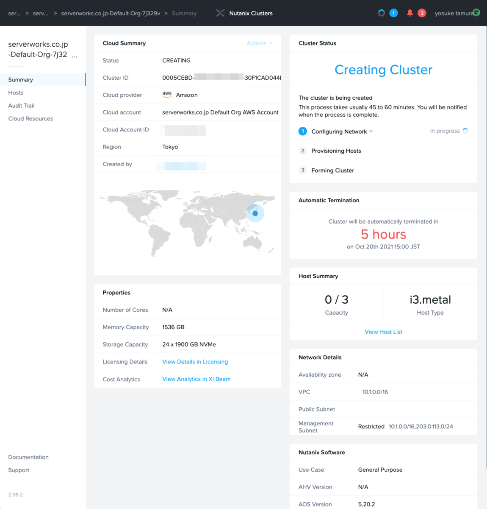Click step 1 circle for Configuring Network
This screenshot has width=487, height=509.
tap(303, 131)
